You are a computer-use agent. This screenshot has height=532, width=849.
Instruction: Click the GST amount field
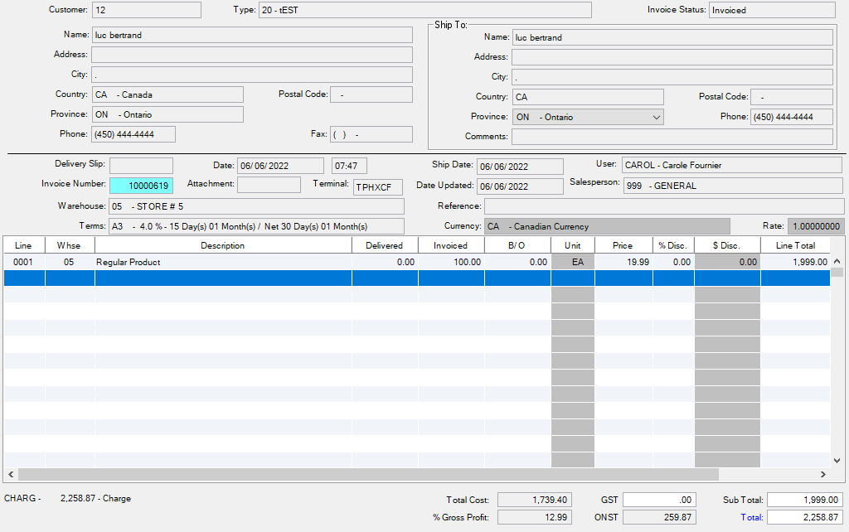[658, 500]
